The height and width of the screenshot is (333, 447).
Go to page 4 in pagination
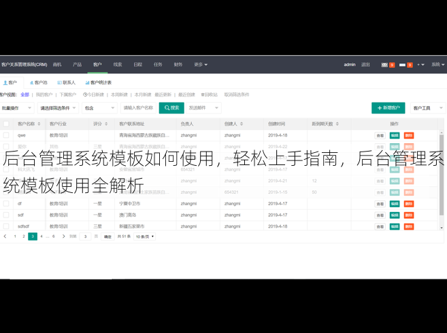tap(42, 236)
